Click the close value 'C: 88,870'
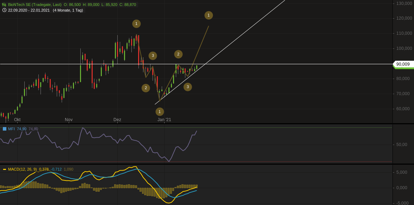The height and width of the screenshot is (205, 414). click(x=128, y=5)
